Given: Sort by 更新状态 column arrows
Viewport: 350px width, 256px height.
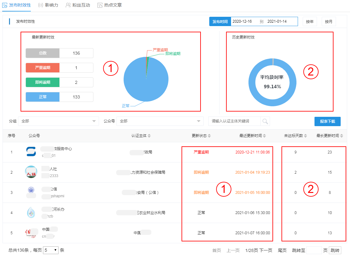Looking at the screenshot, I should 209,136.
